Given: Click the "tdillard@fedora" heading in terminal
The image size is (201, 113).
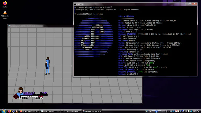Looking at the screenshot, I should pos(126,16).
